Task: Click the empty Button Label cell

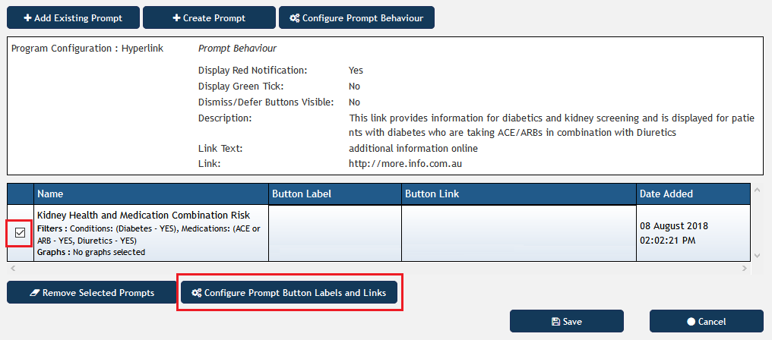Action: tap(335, 233)
